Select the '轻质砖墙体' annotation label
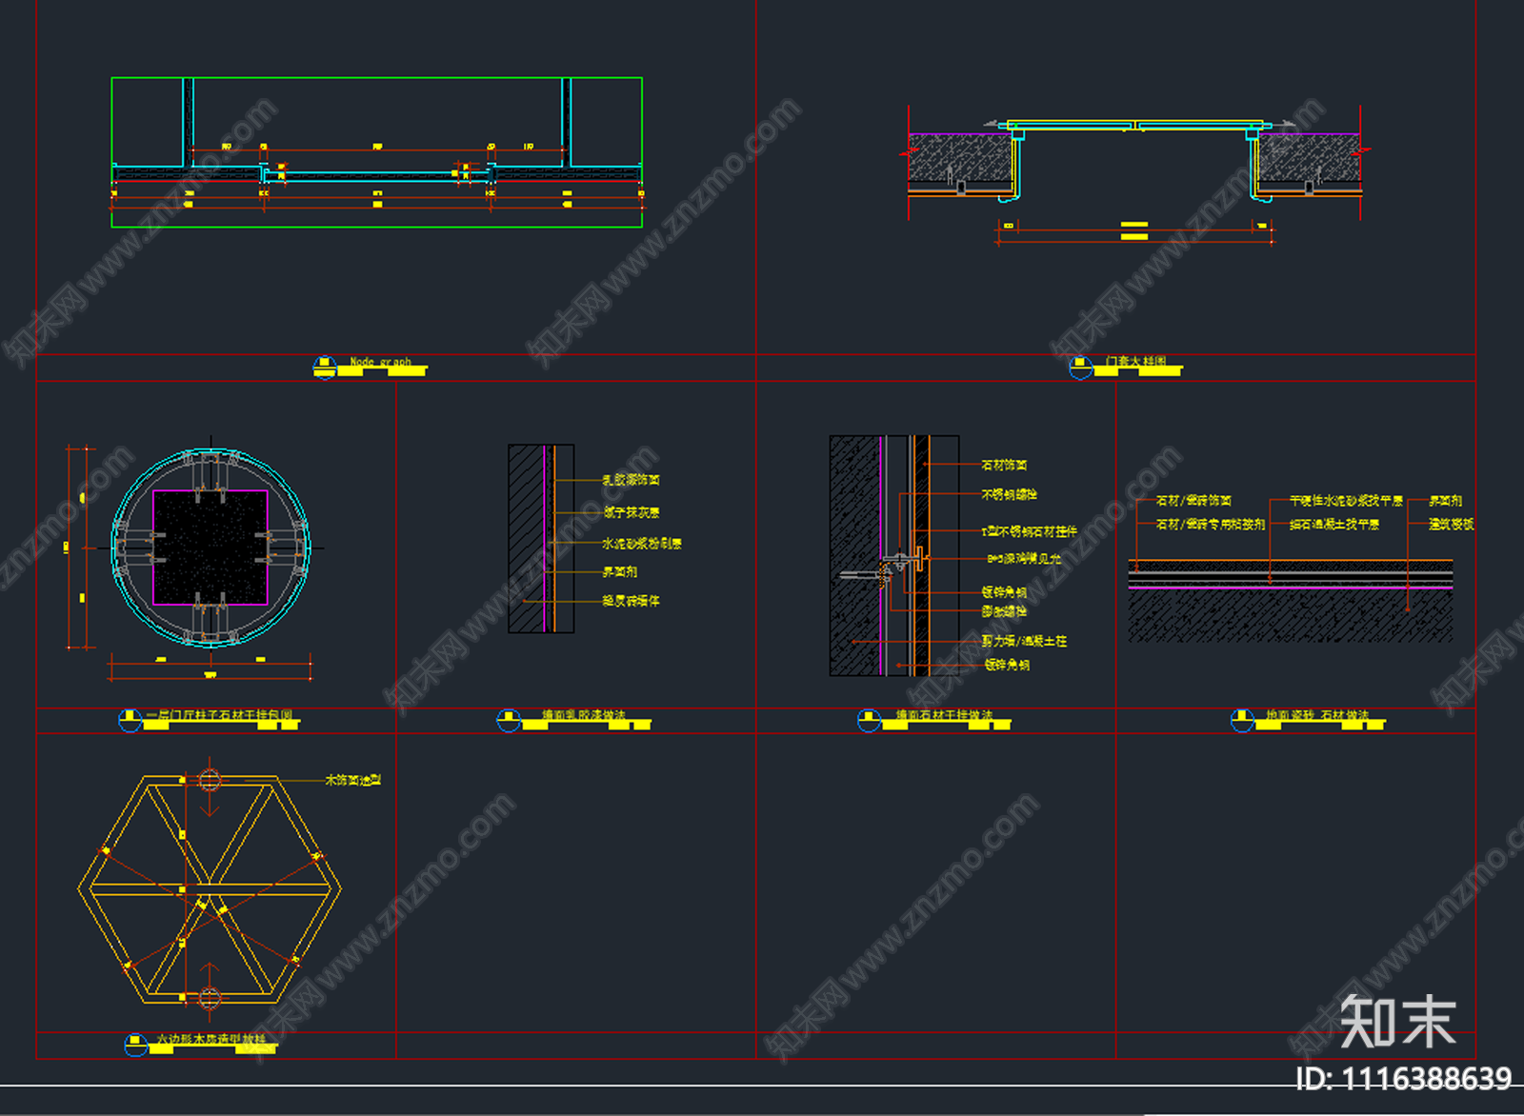Screen dimensions: 1524x1116 tap(631, 601)
